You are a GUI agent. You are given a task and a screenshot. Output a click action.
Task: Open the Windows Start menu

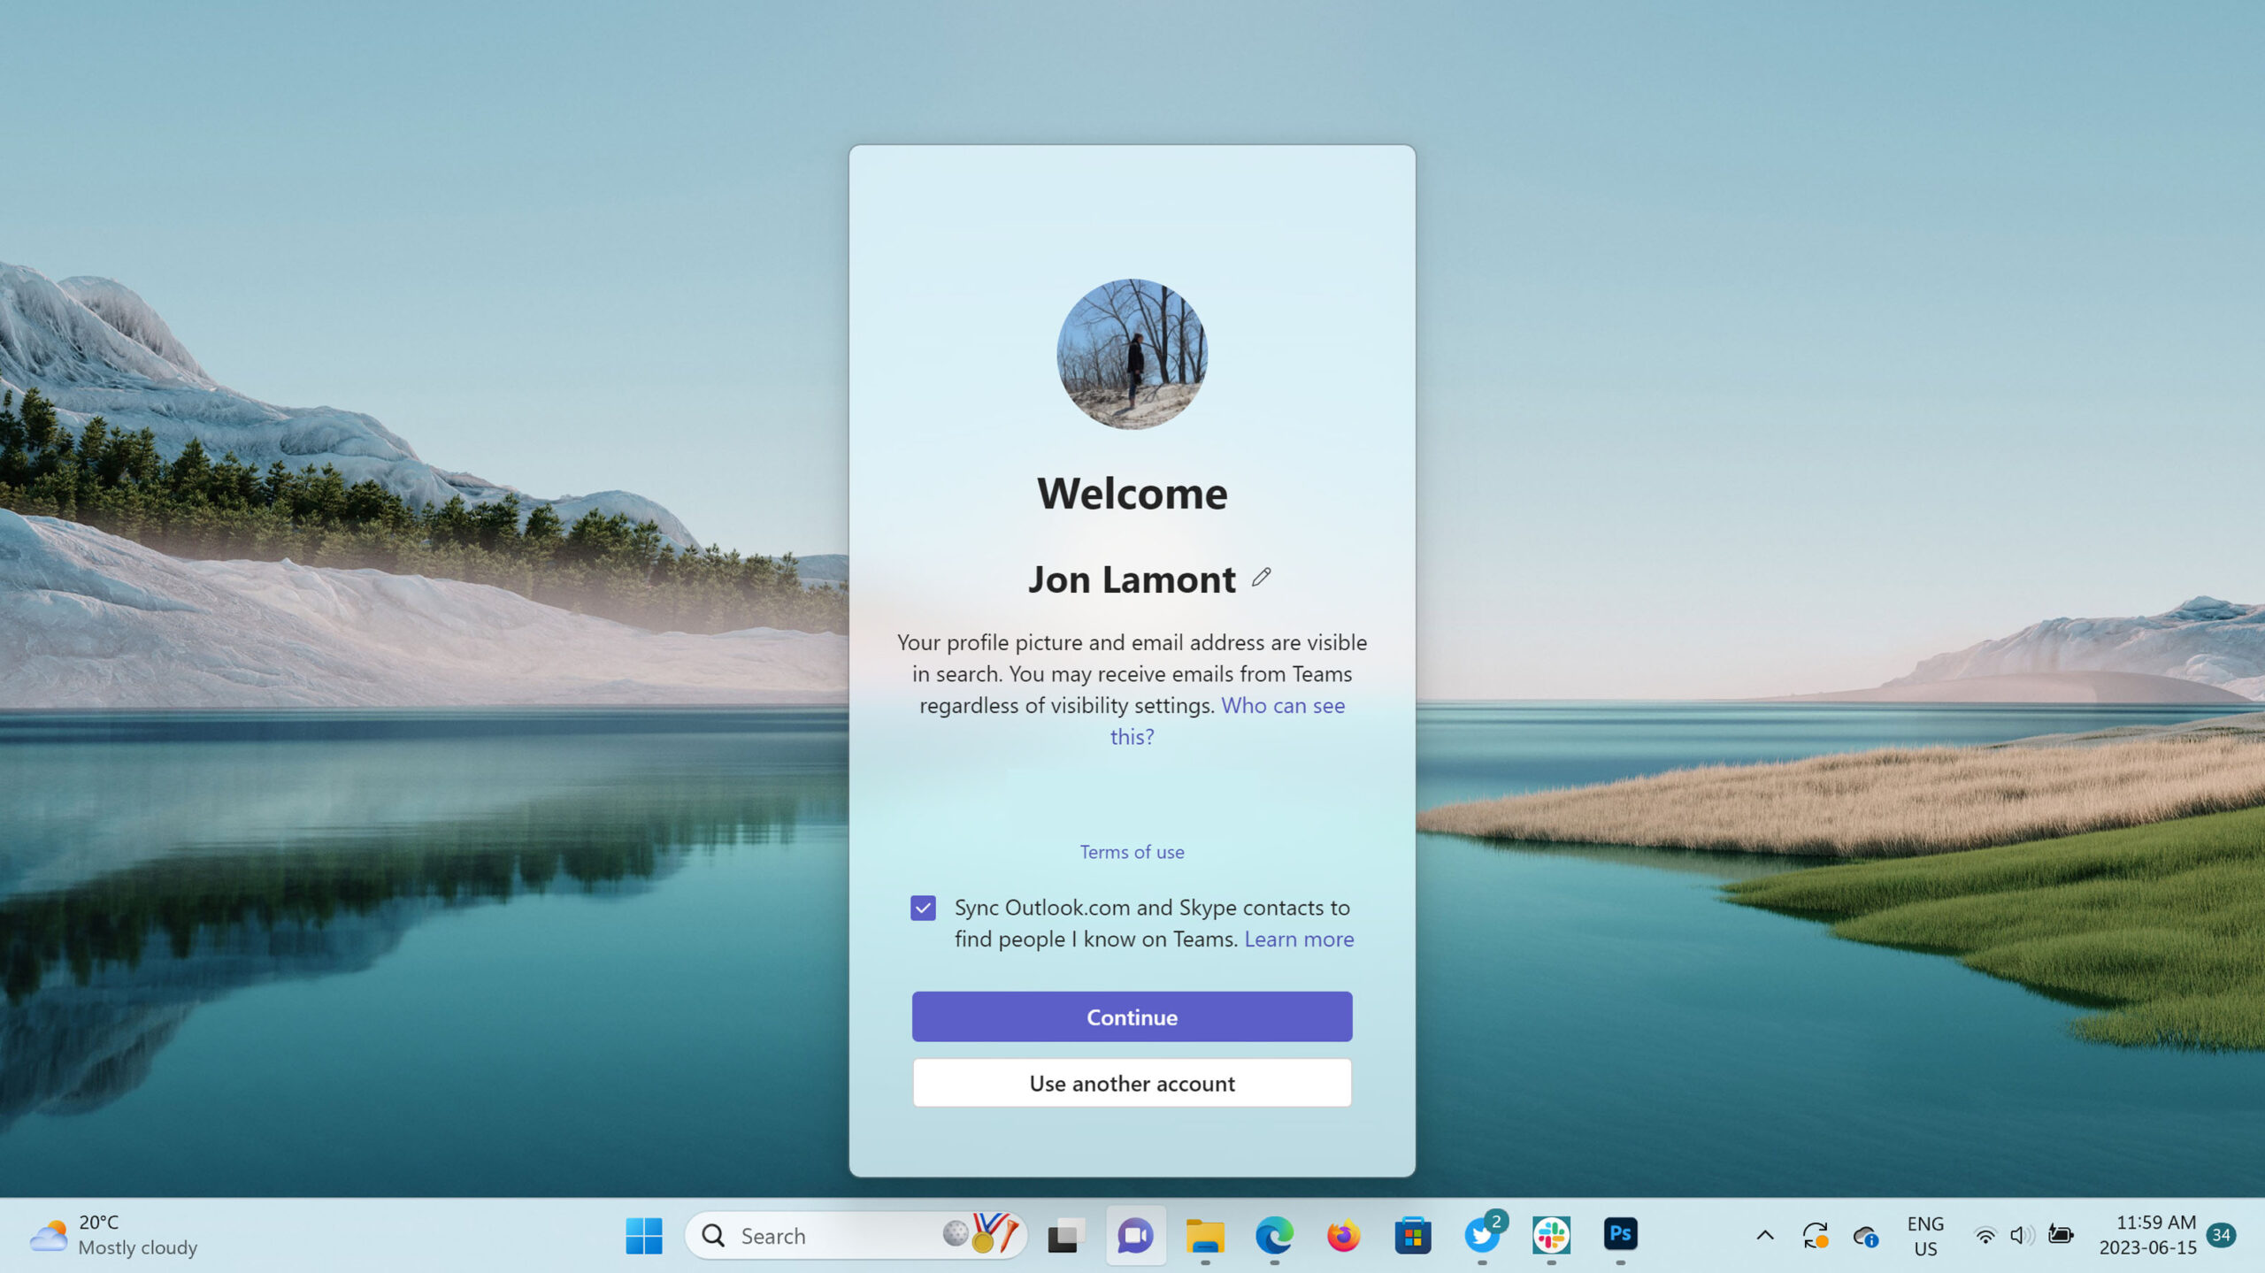pos(643,1235)
